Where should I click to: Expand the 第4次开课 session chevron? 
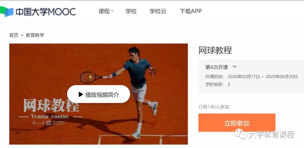pos(234,67)
